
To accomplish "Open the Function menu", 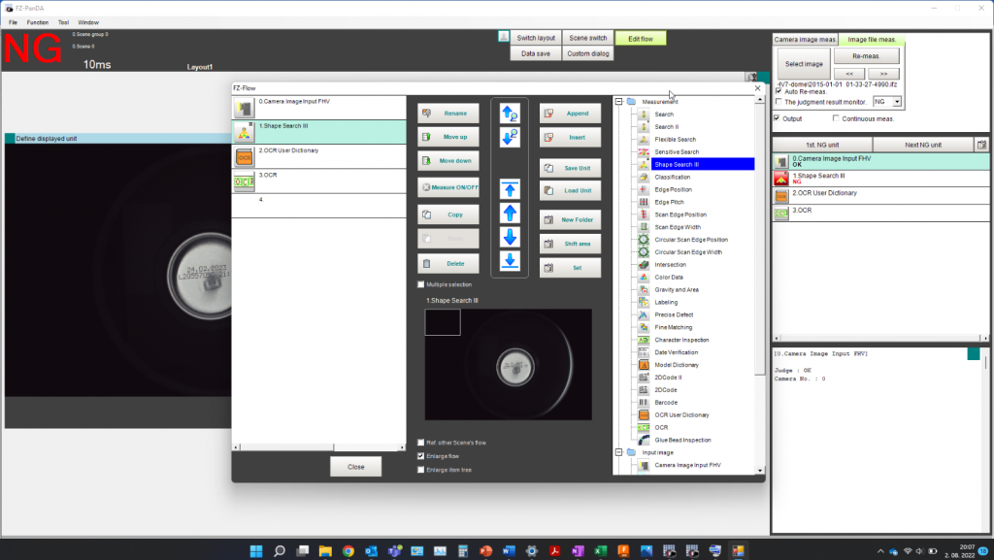I will click(38, 21).
